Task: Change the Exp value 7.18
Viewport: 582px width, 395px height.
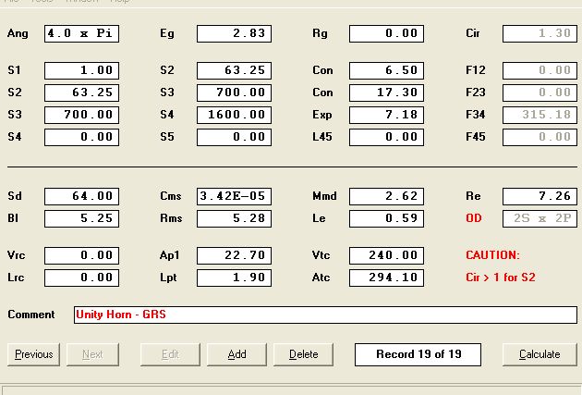Action: tap(386, 116)
